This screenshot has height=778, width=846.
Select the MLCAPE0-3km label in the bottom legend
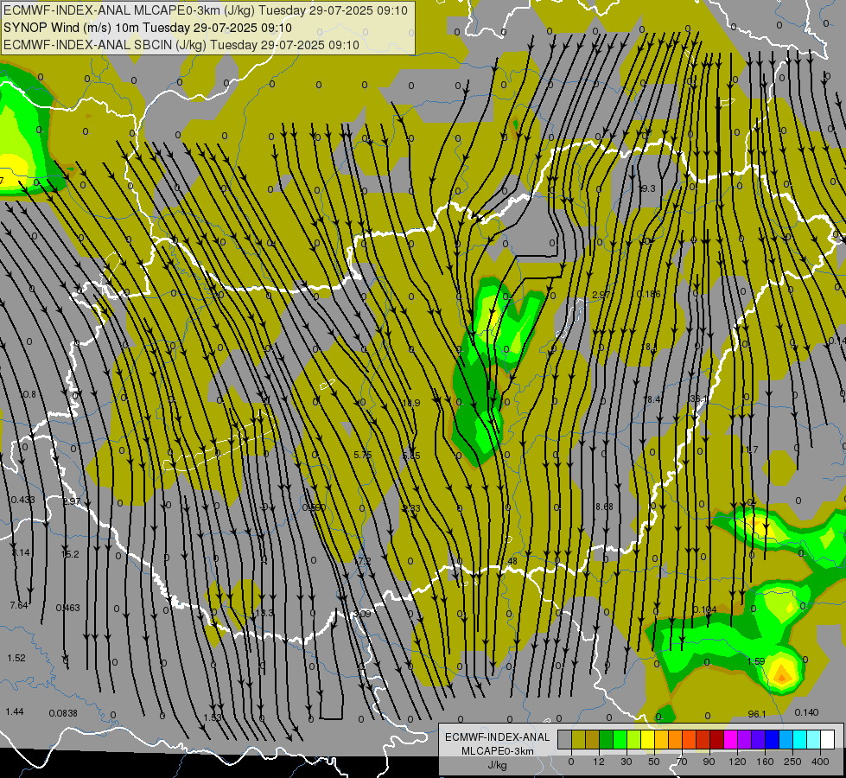498,751
